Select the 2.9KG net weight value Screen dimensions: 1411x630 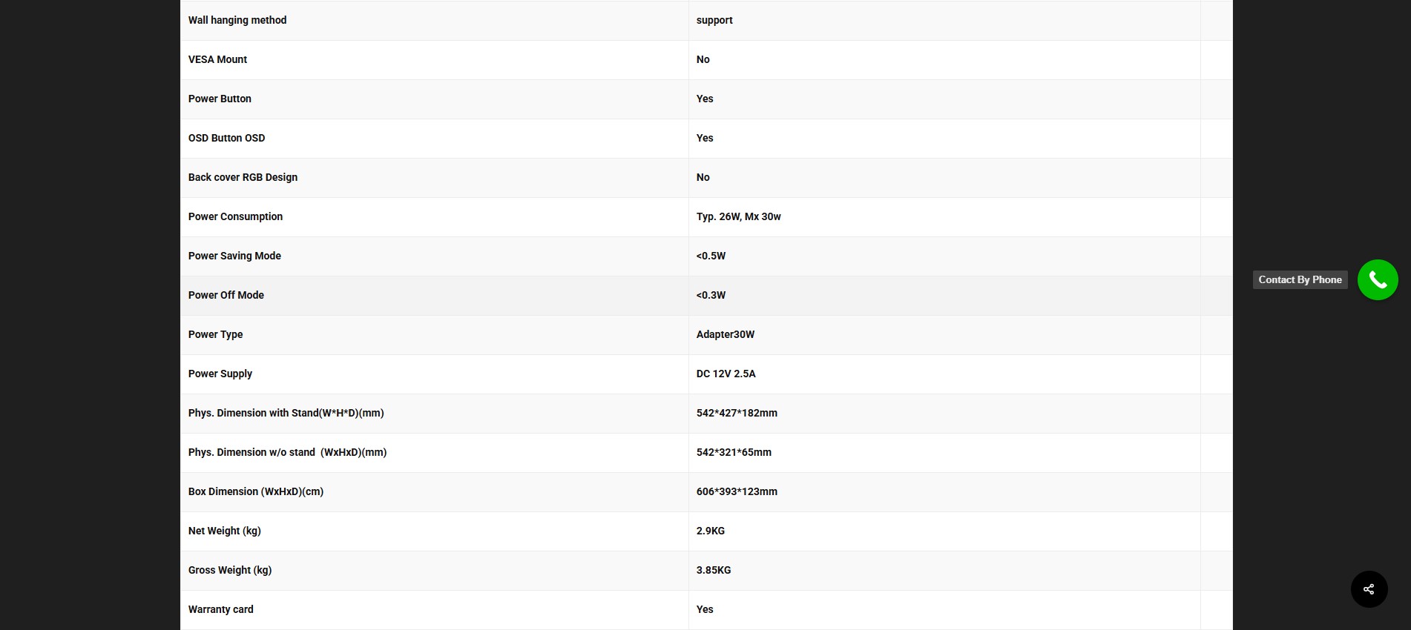pyautogui.click(x=710, y=531)
